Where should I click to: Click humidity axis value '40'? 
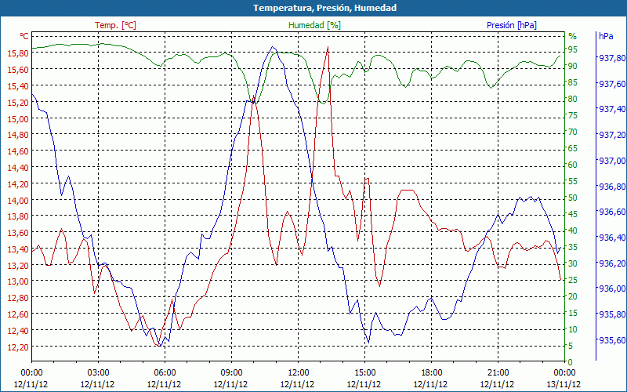click(x=573, y=230)
